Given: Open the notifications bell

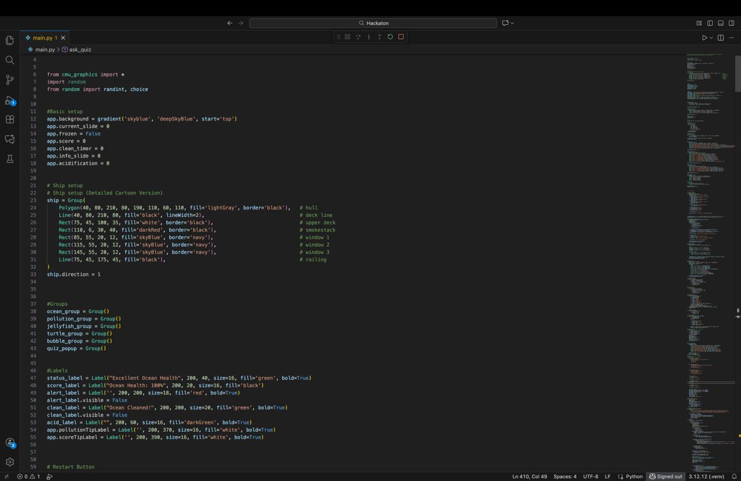Looking at the screenshot, I should 734,476.
